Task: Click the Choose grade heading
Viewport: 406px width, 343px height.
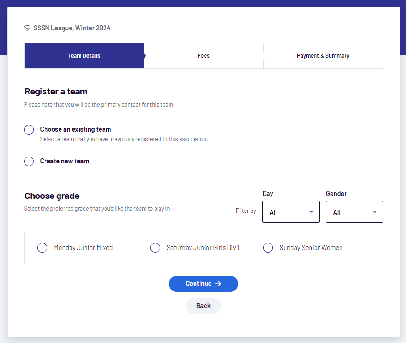Action: (52, 196)
